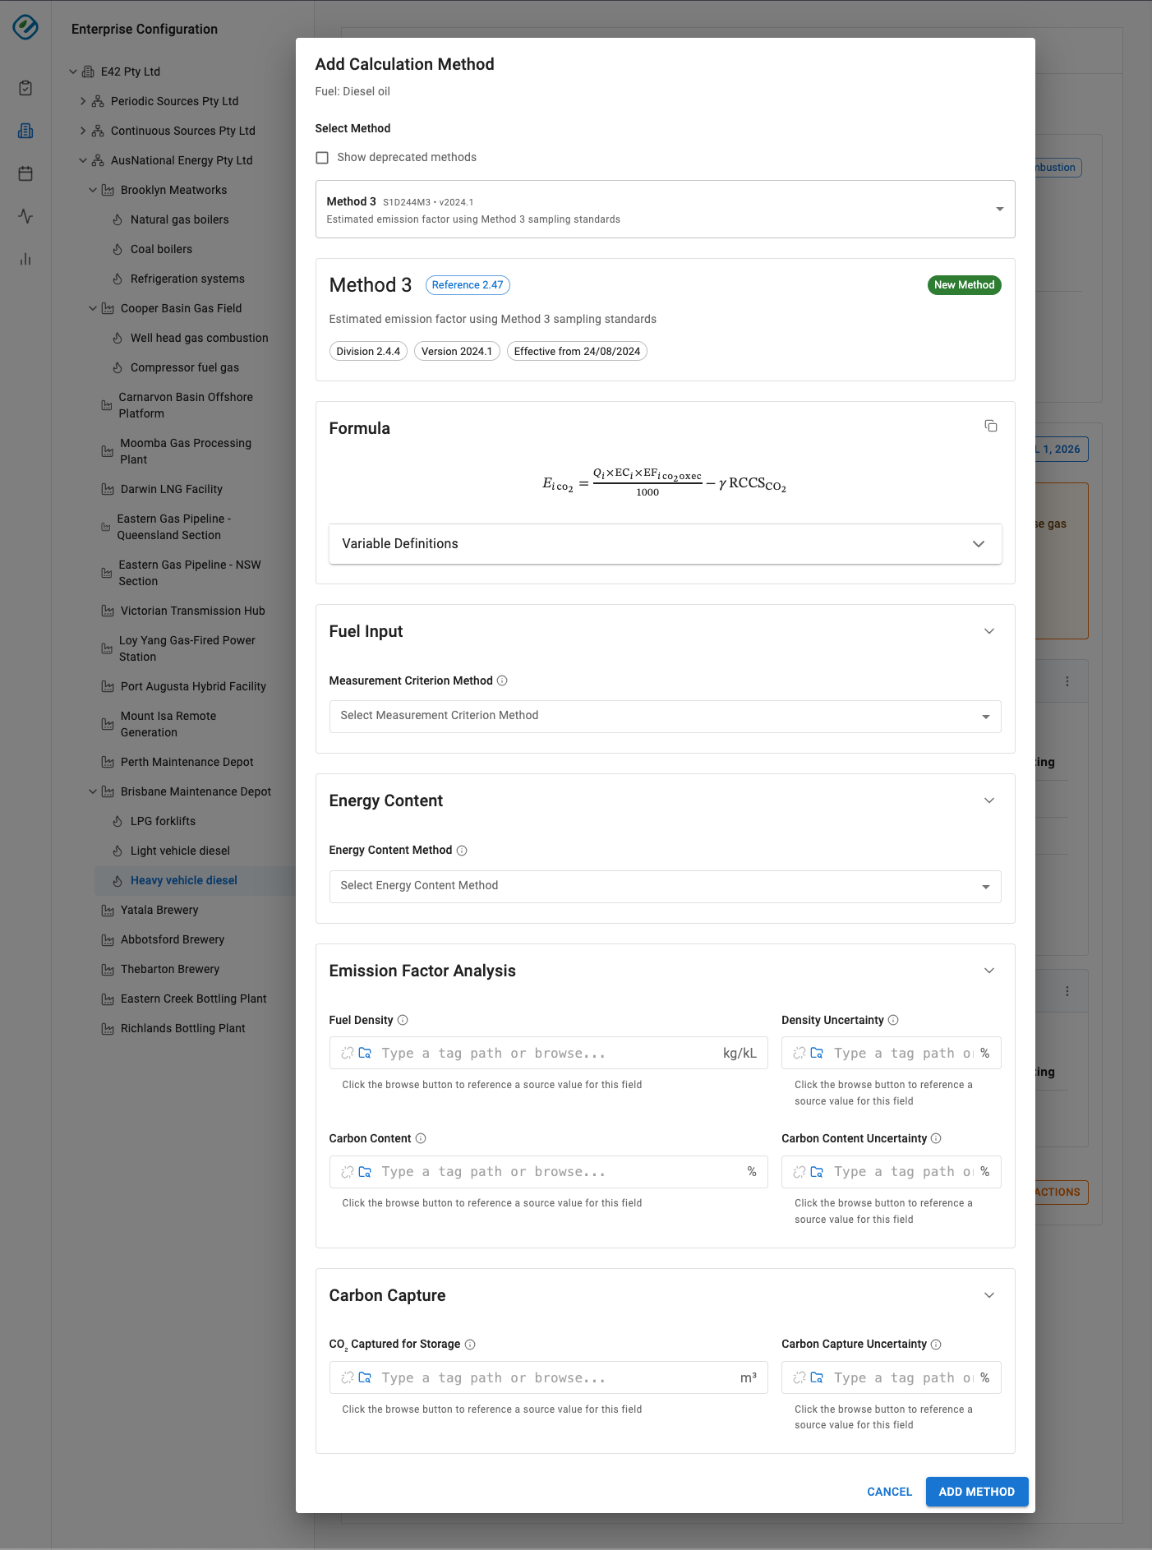Click the Add Method button
Image resolution: width=1152 pixels, height=1550 pixels.
[x=976, y=1492]
